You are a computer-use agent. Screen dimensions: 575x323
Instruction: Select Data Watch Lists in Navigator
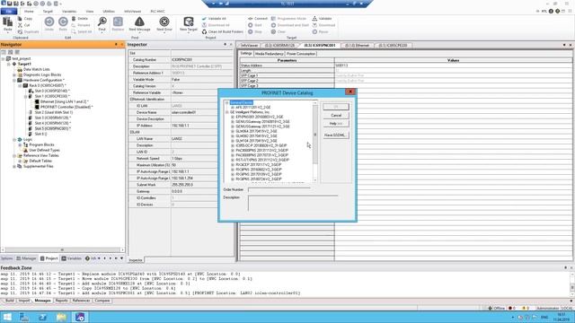click(36, 69)
